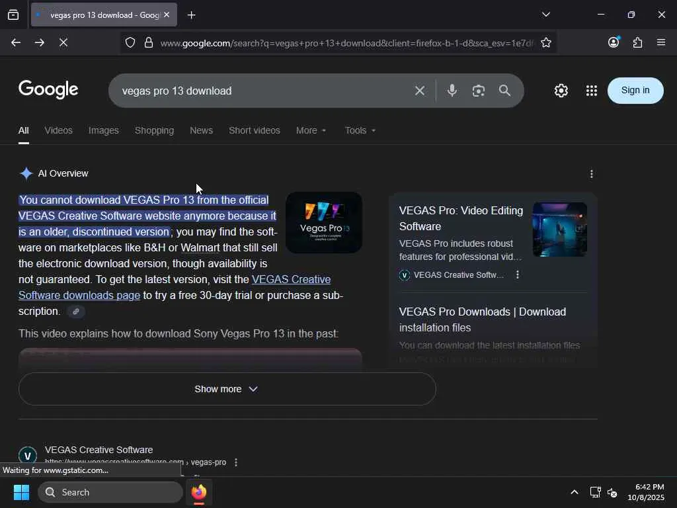The image size is (677, 508).
Task: Click the VEGAS Creative Software favicon
Action: tap(28, 456)
